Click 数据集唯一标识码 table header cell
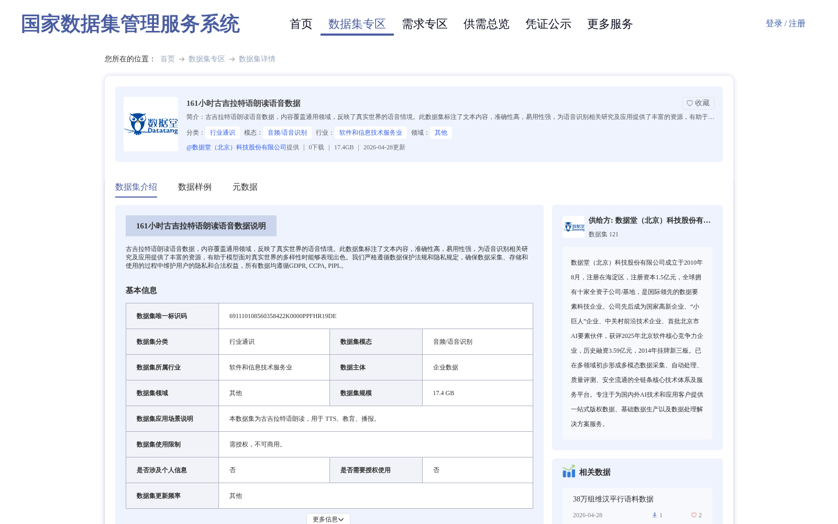This screenshot has width=838, height=524. tap(172, 316)
